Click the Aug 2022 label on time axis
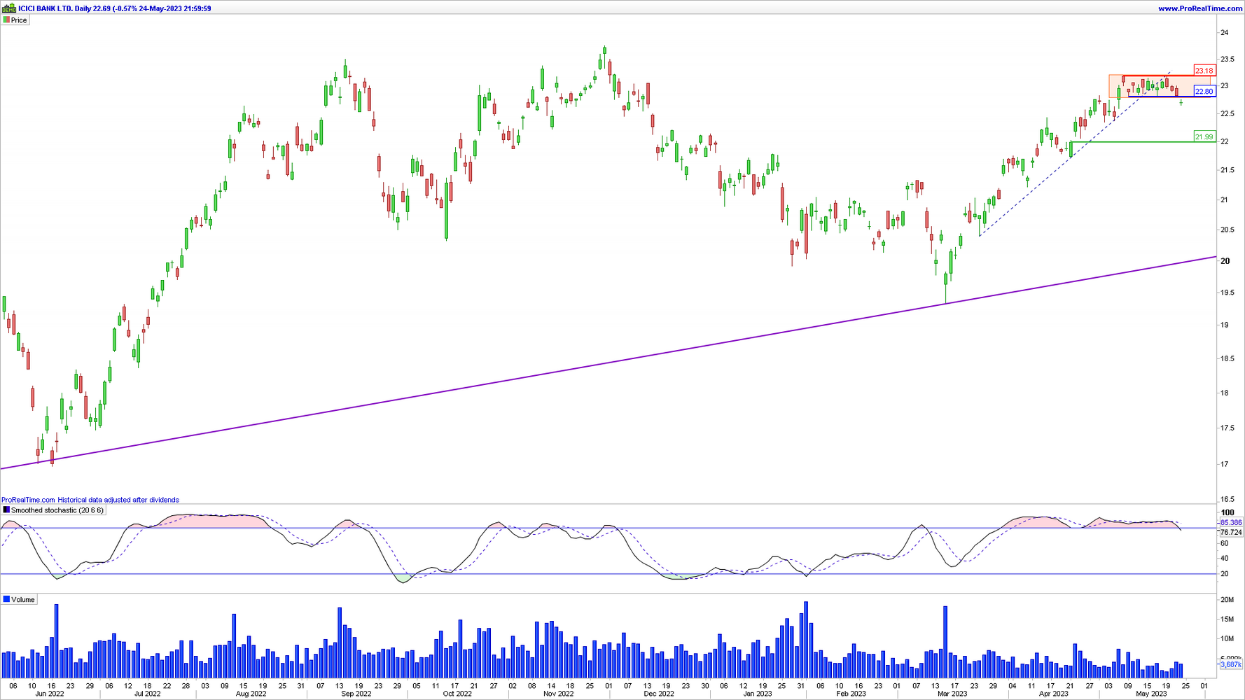 tap(251, 694)
